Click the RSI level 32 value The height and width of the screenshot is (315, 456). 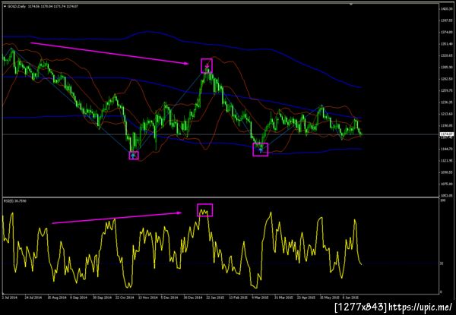click(x=442, y=263)
